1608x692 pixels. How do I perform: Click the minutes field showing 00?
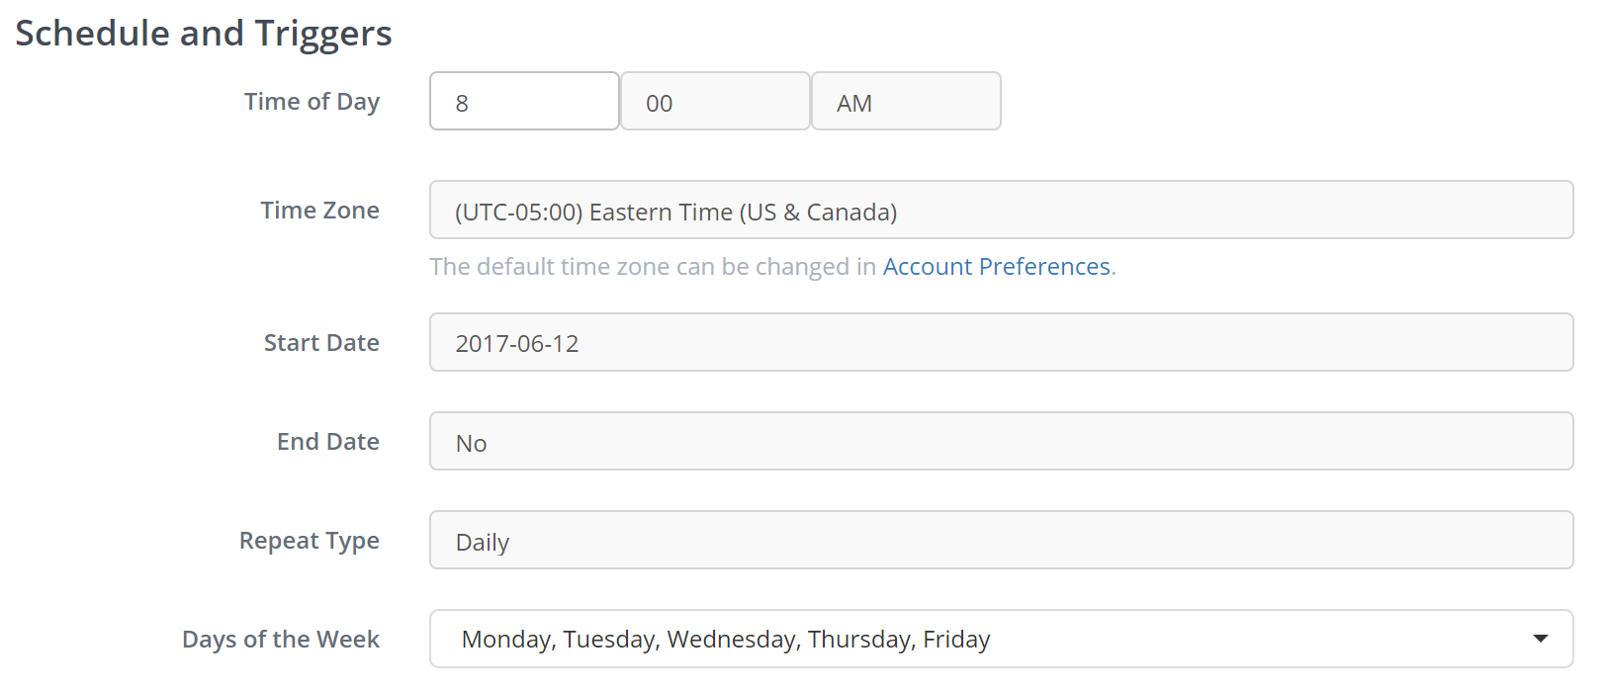pyautogui.click(x=715, y=102)
